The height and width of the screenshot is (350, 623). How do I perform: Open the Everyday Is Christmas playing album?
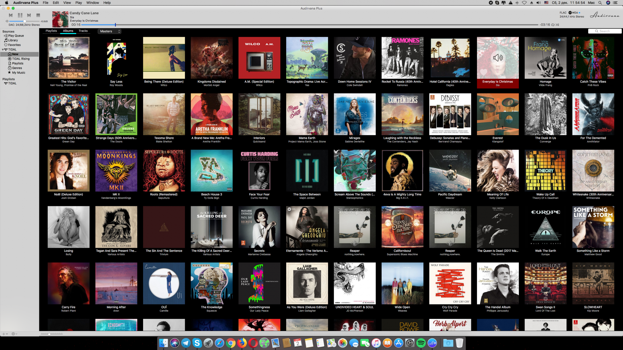[498, 58]
